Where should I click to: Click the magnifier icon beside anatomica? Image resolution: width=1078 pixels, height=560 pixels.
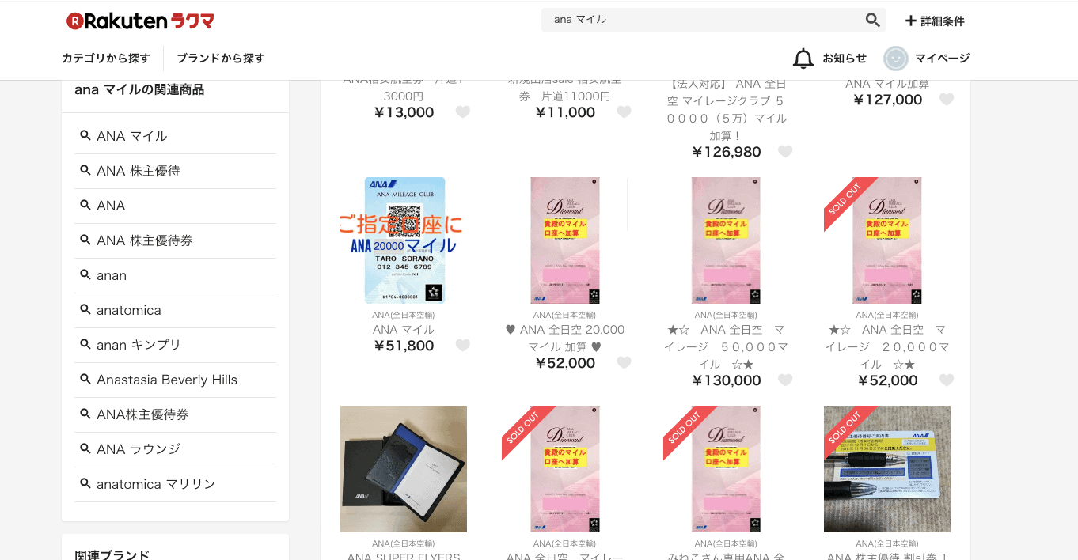[85, 309]
